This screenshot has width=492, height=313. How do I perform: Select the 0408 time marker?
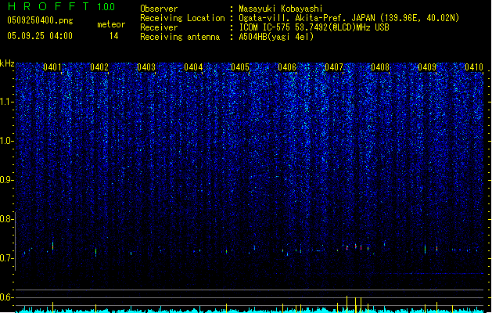tap(380, 67)
